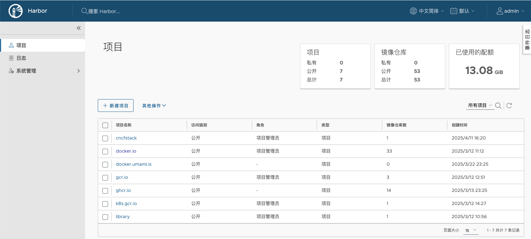Open the admin account dropdown
Image resolution: width=531 pixels, height=239 pixels.
(x=510, y=11)
